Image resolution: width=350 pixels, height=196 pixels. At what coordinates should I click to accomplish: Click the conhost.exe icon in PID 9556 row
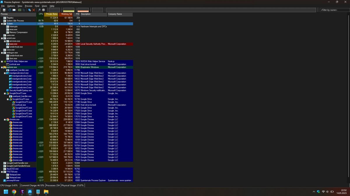tap(8, 64)
